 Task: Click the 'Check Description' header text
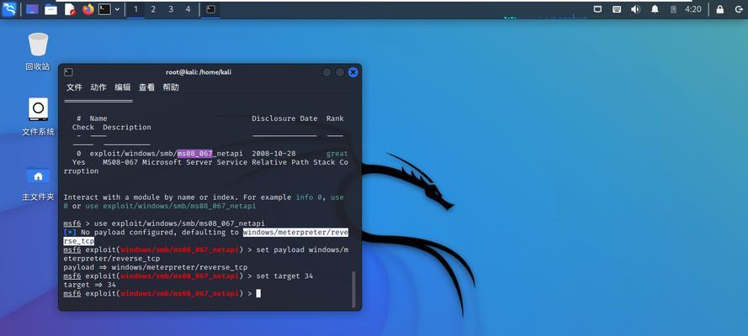pos(112,128)
